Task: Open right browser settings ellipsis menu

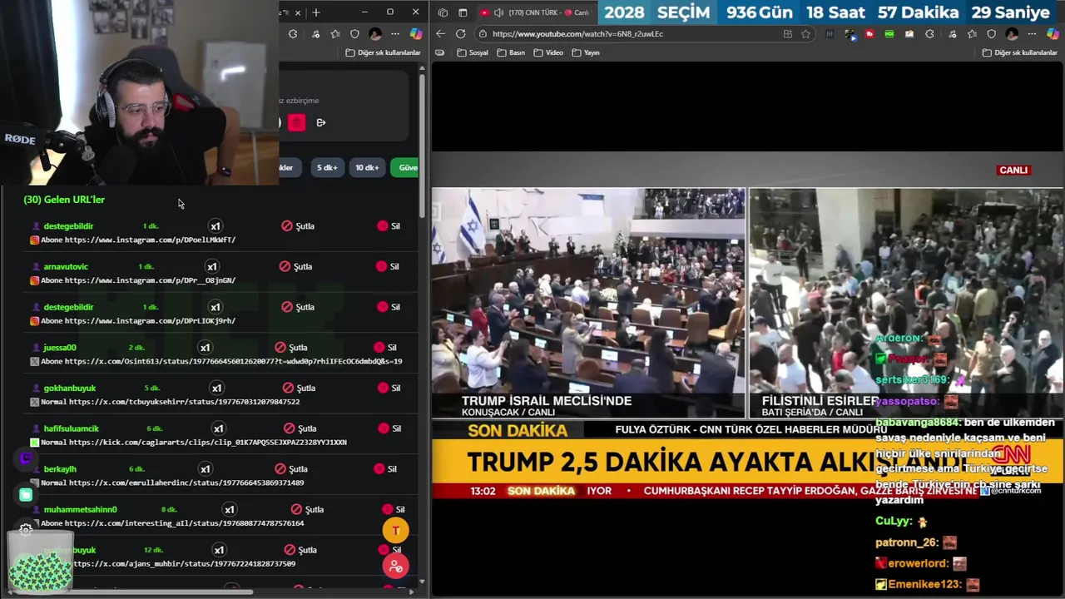Action: click(x=1033, y=34)
